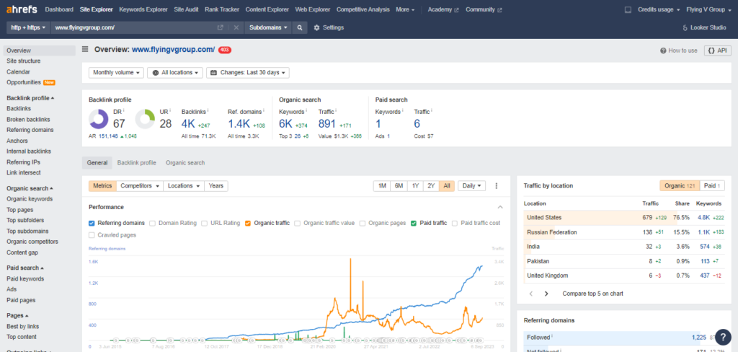738x352 pixels.
Task: Go to previous traffic location page arrow
Action: tap(531, 294)
